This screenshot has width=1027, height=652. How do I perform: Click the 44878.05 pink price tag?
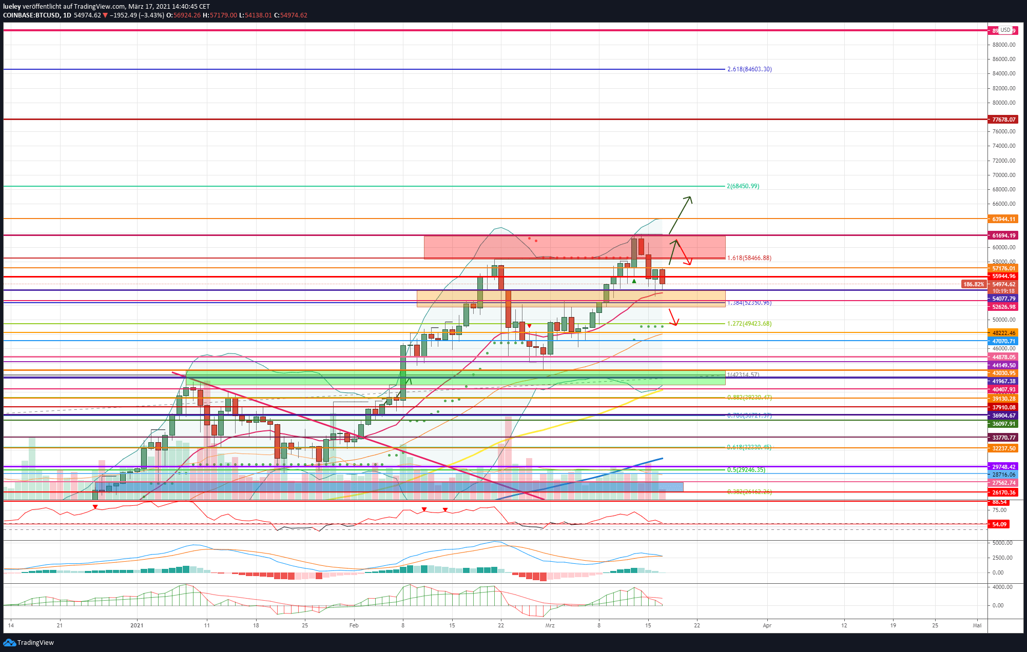(x=1003, y=357)
